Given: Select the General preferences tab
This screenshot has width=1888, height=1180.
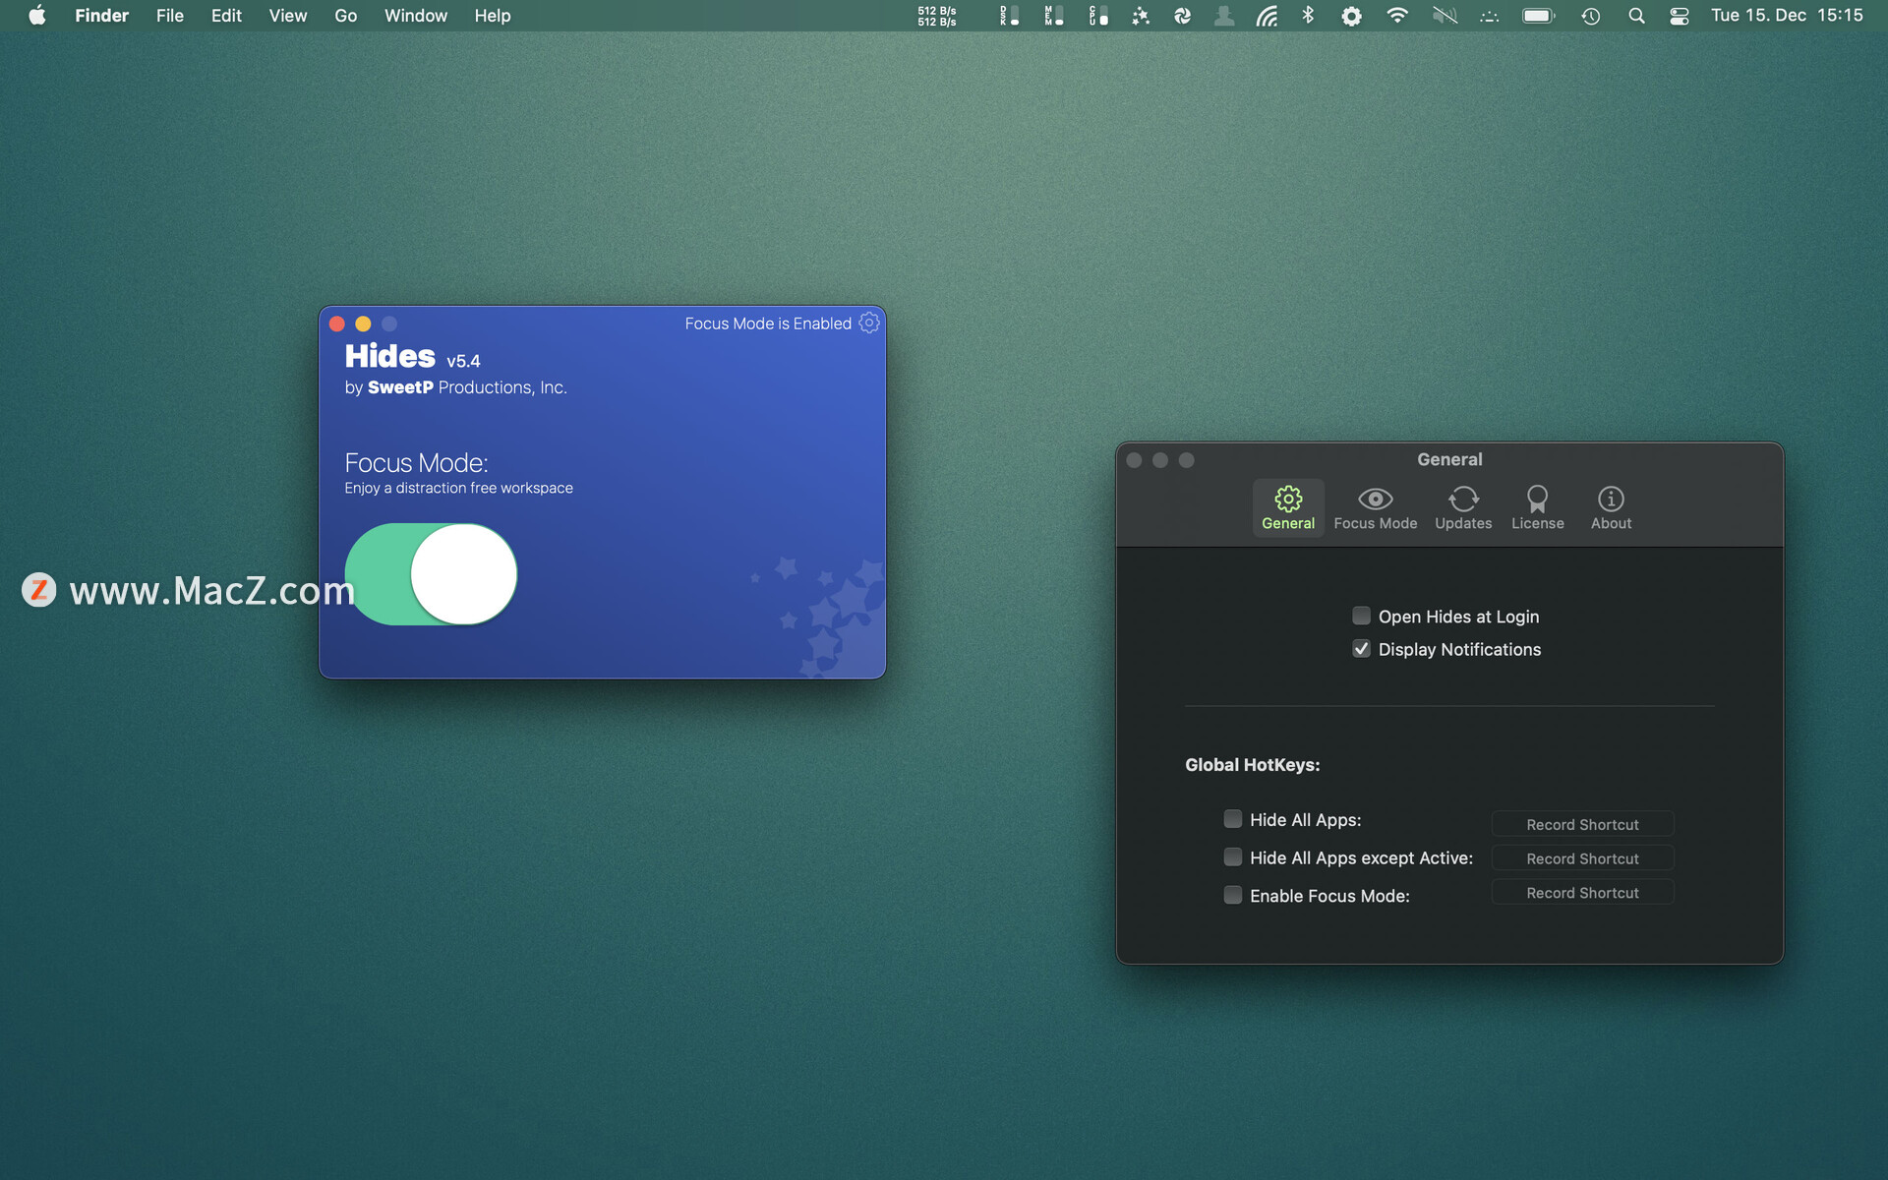Looking at the screenshot, I should pos(1288,508).
